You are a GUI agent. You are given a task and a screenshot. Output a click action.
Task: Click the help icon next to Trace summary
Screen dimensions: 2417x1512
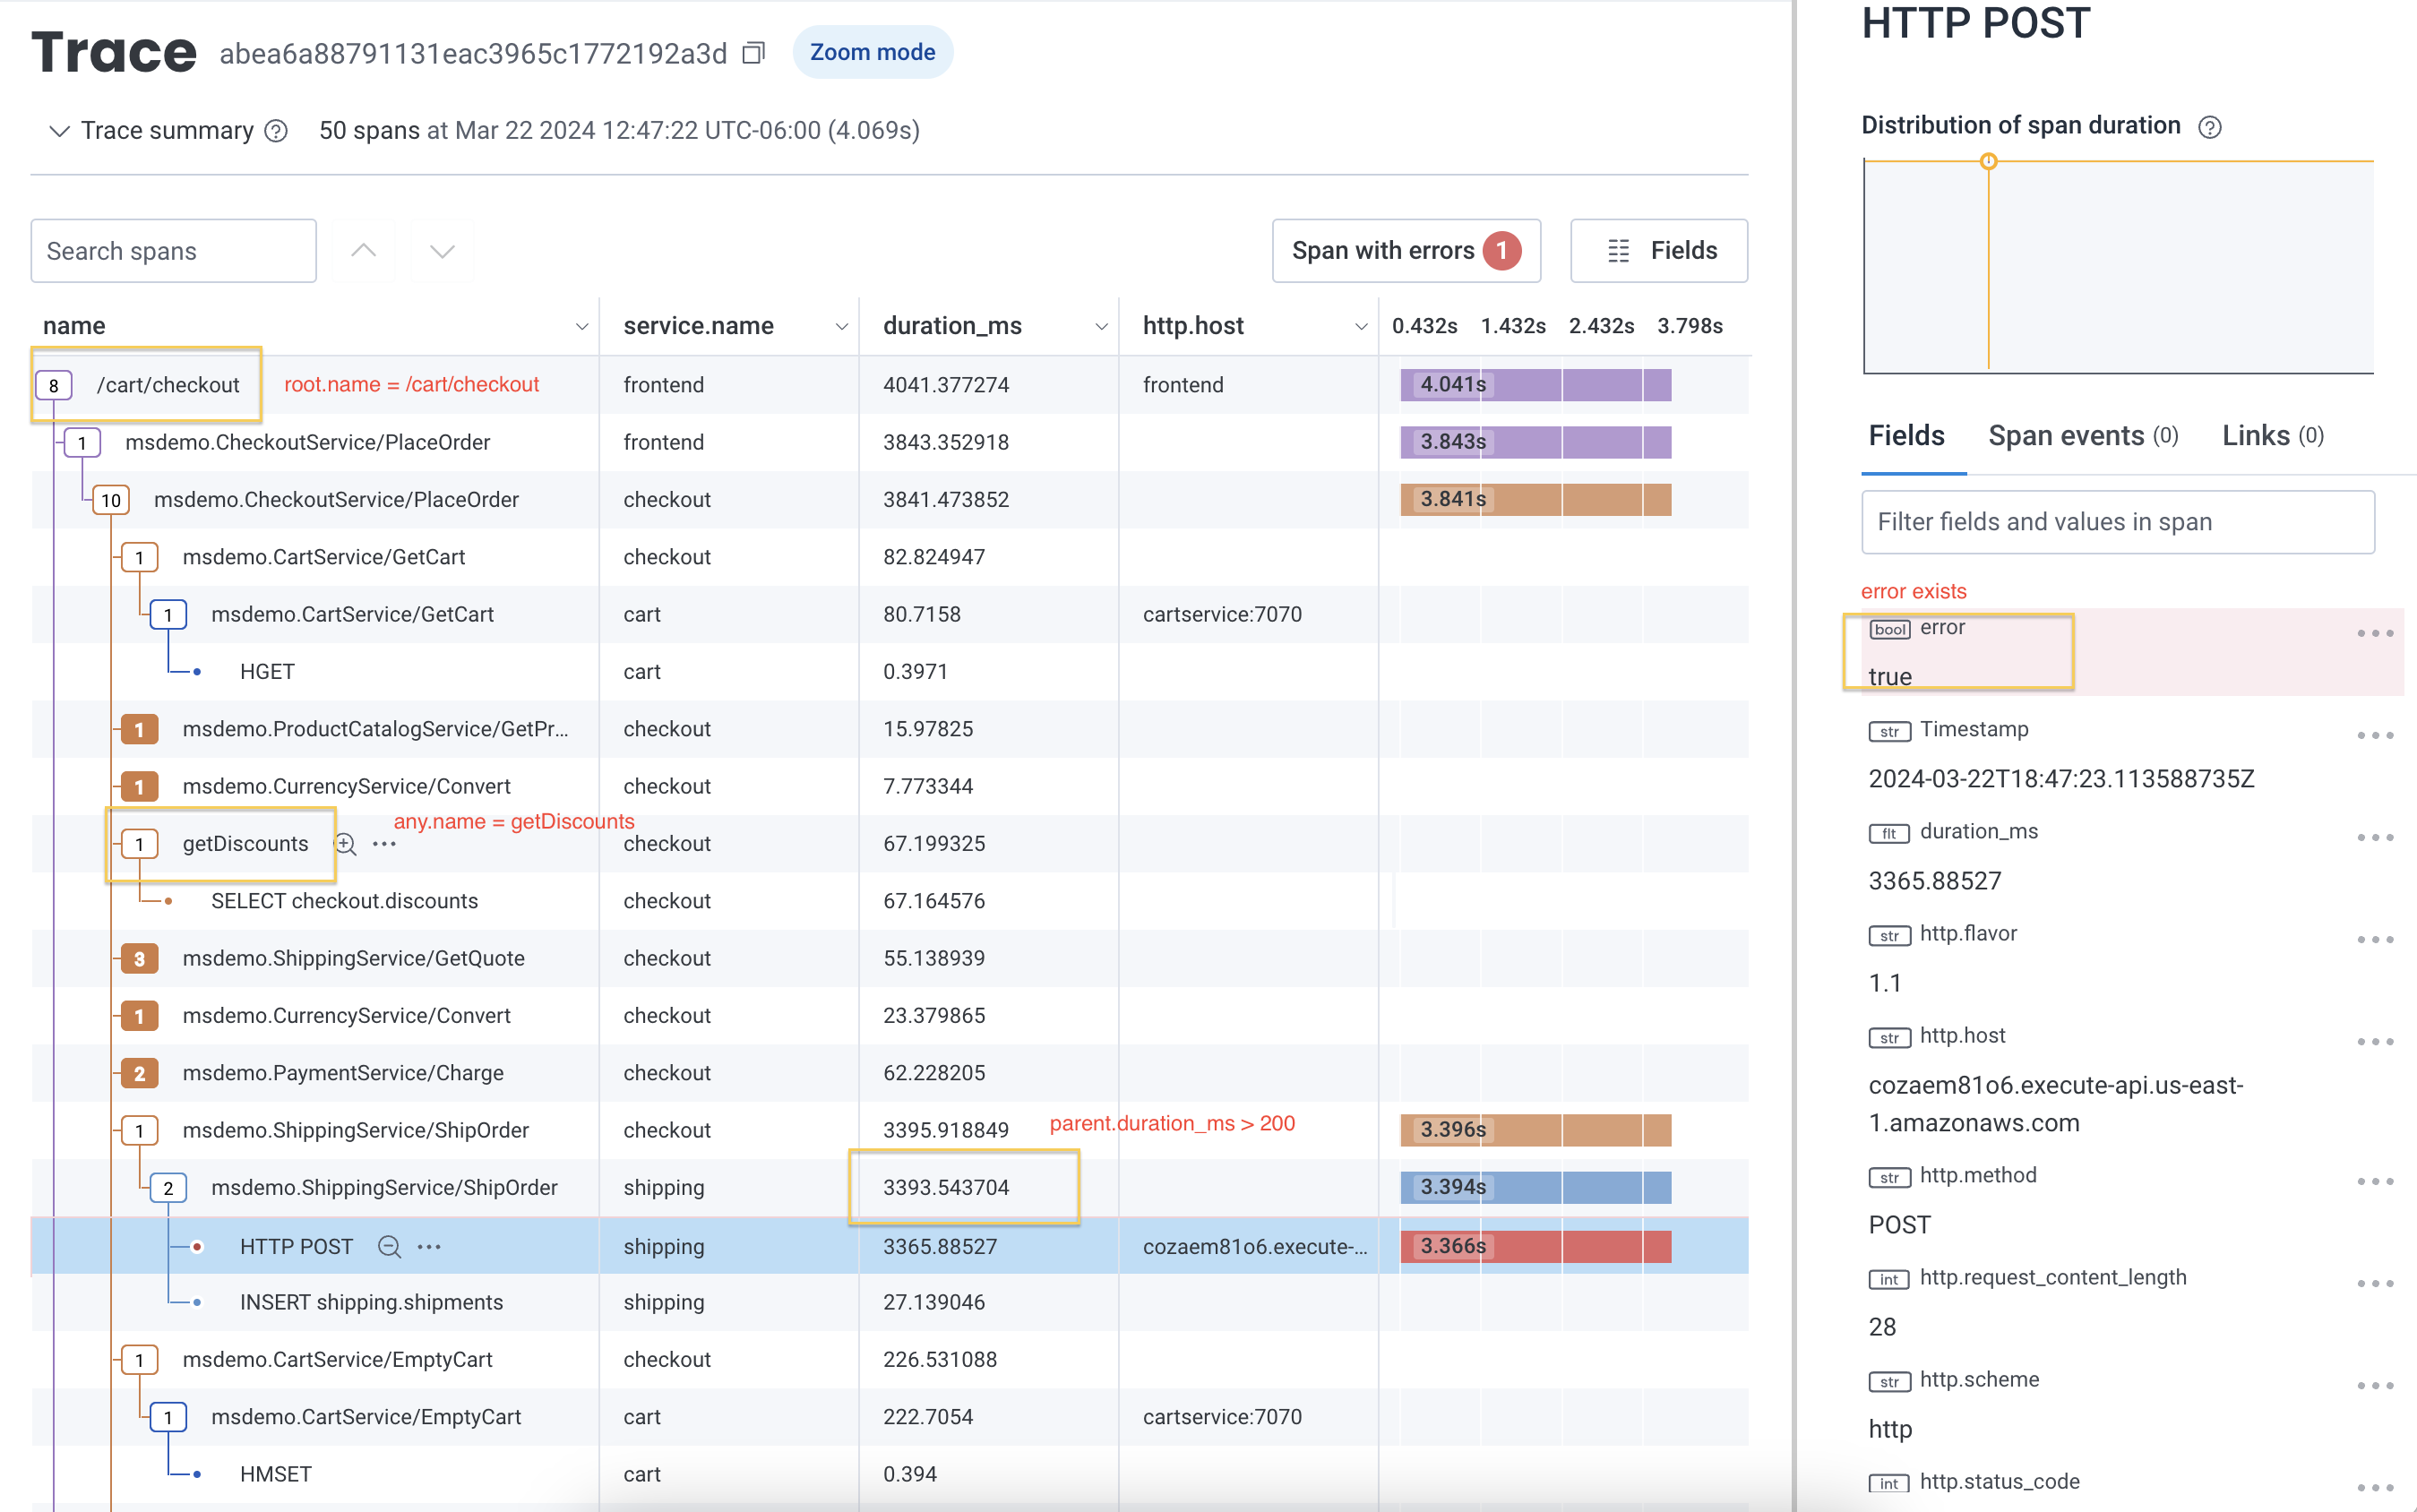276,130
